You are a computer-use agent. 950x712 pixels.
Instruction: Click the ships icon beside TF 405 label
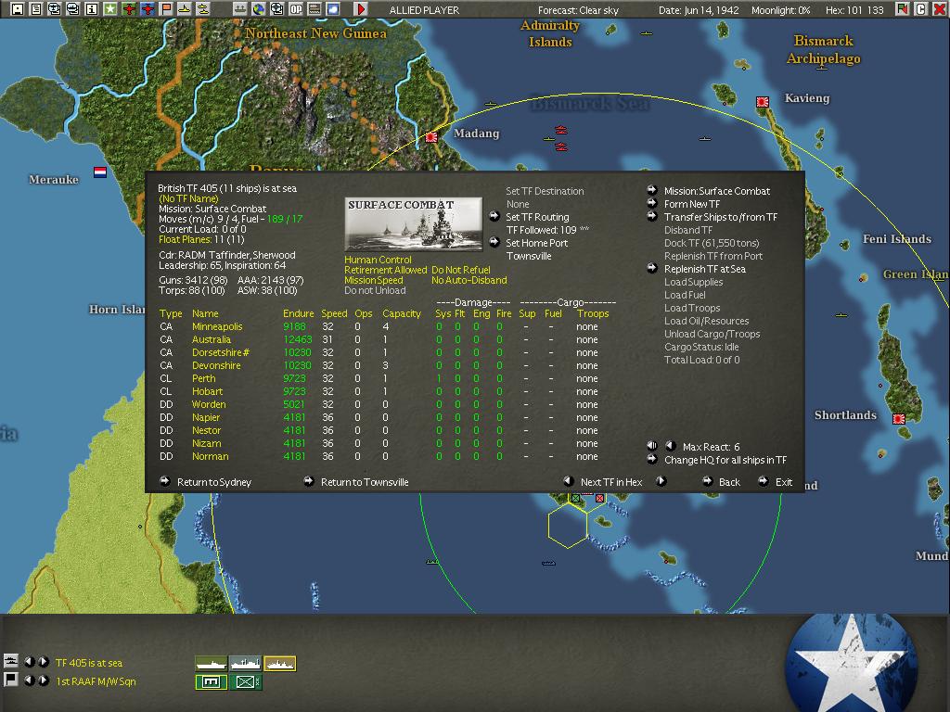pyautogui.click(x=11, y=660)
